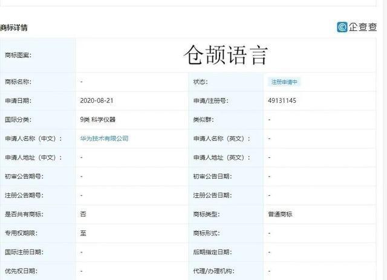Click the 商标形式 label
Image resolution: width=387 pixels, height=280 pixels.
point(207,233)
